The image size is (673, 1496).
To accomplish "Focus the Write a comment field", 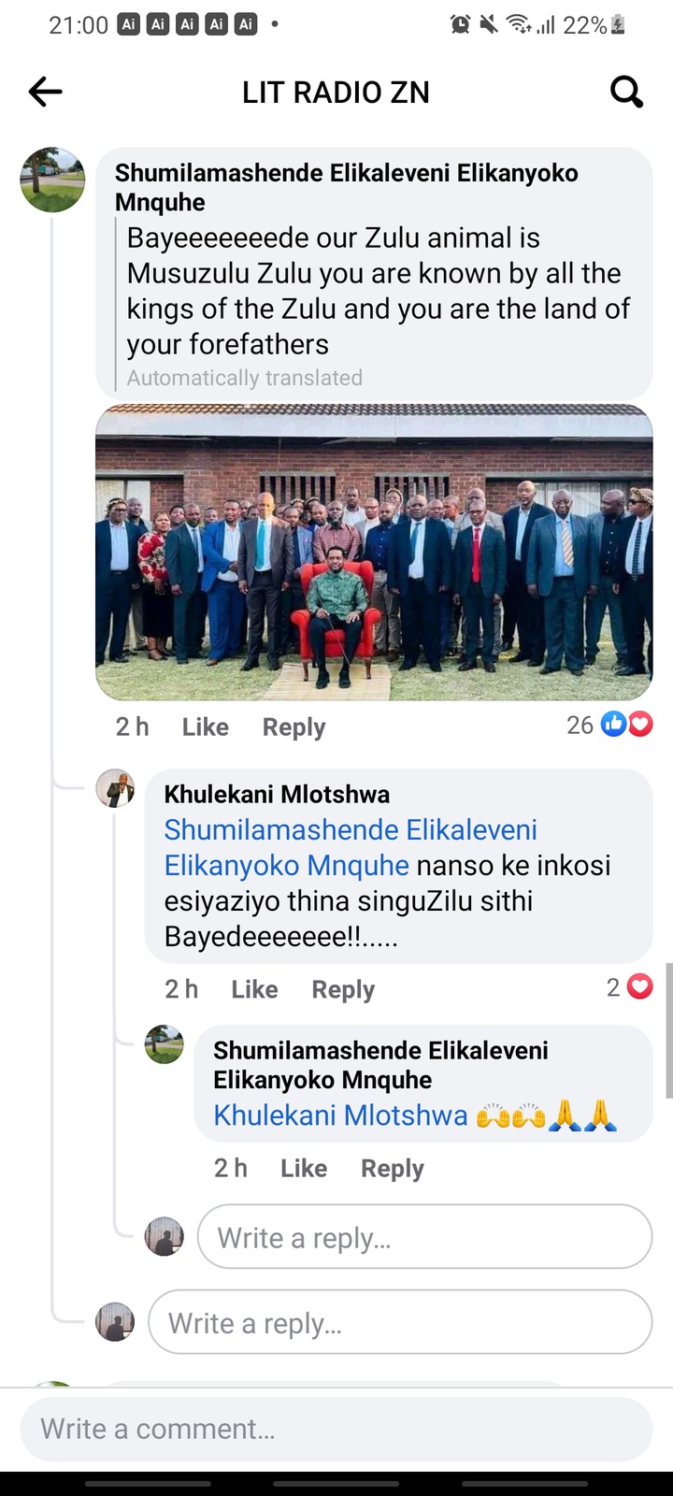I will [336, 1429].
